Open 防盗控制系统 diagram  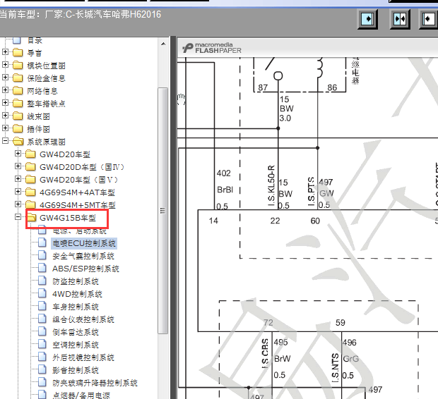pyautogui.click(x=76, y=281)
